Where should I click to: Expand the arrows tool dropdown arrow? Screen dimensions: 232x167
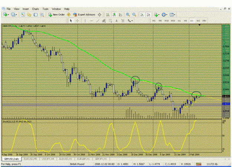132,21
